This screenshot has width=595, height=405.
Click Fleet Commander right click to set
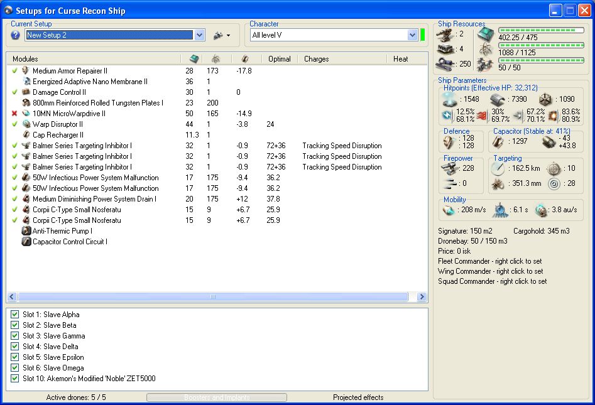[489, 261]
